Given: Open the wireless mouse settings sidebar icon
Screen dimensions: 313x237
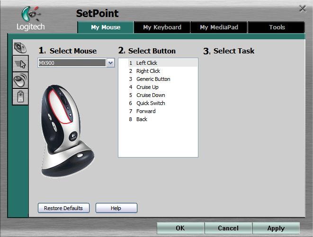Looking at the screenshot, I should pos(20,80).
